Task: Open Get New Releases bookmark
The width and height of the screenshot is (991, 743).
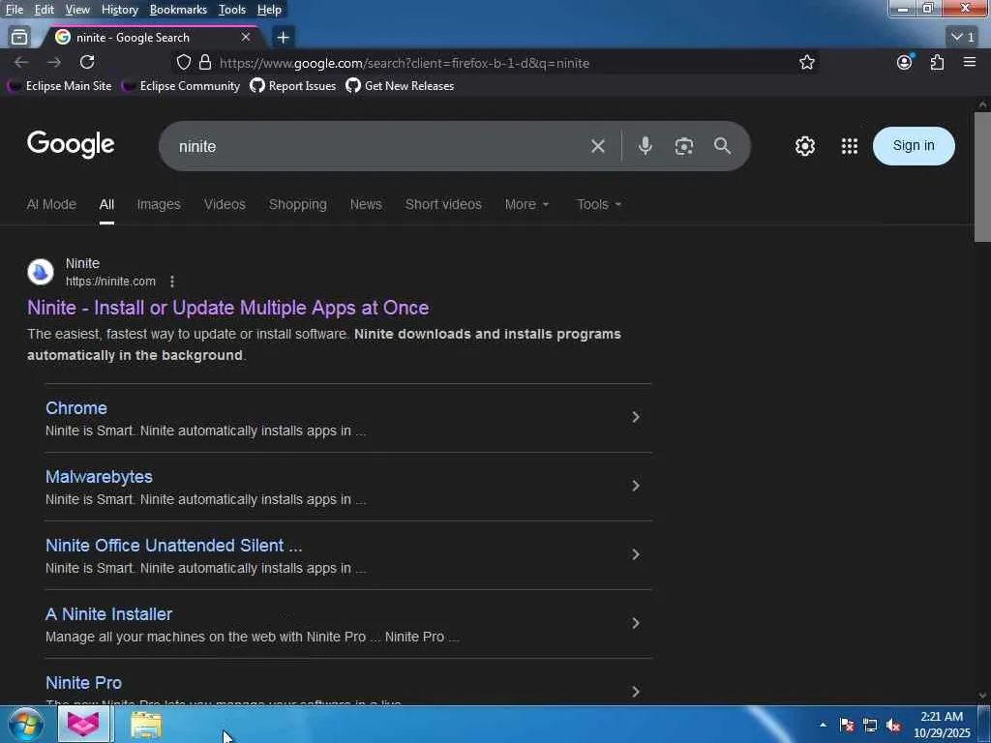Action: [x=400, y=86]
